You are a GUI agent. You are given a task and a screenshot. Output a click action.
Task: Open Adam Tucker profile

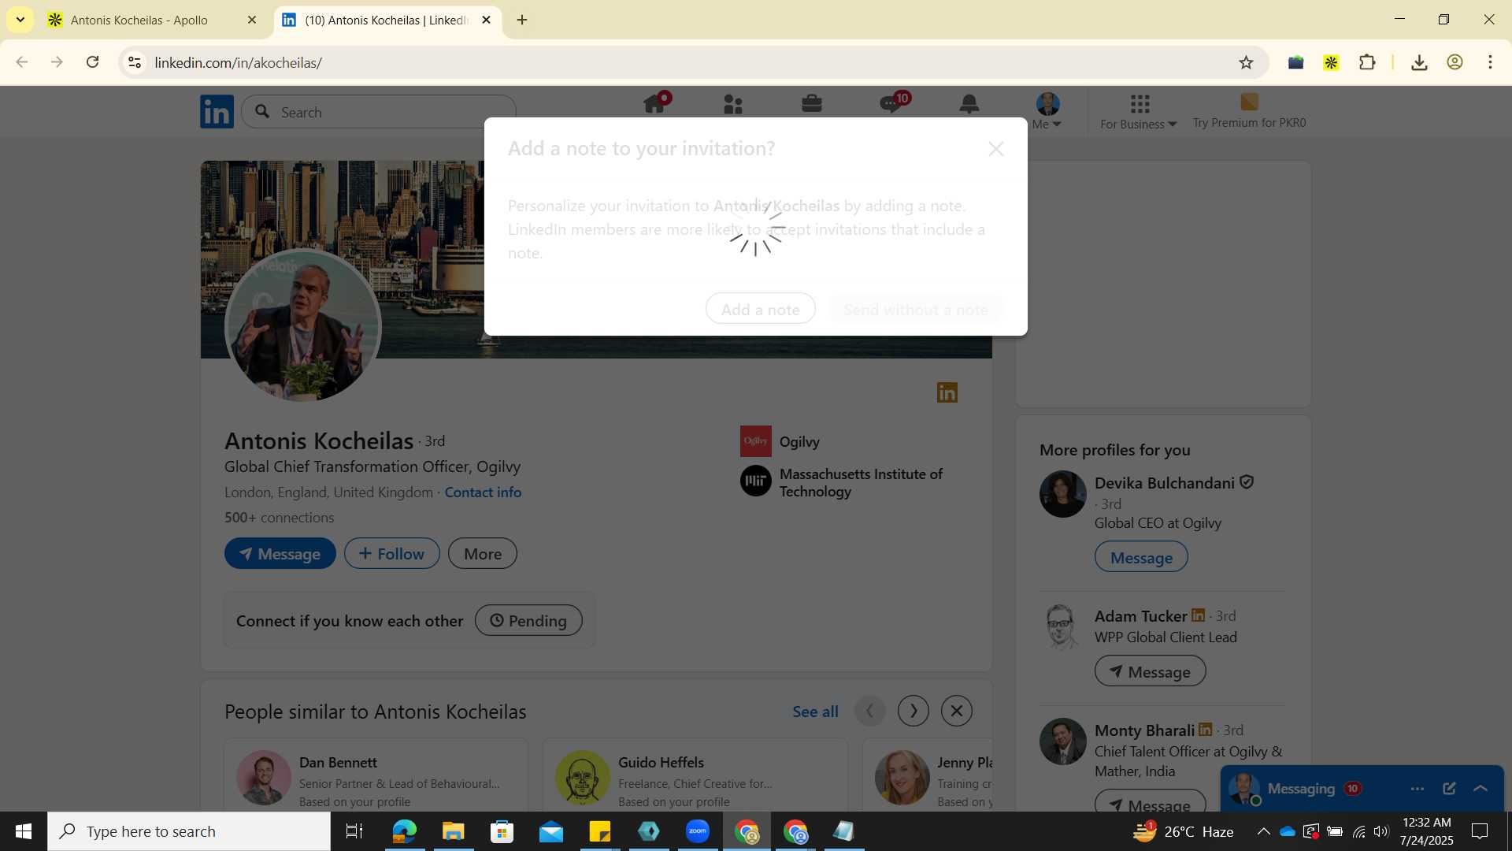pos(1140,615)
